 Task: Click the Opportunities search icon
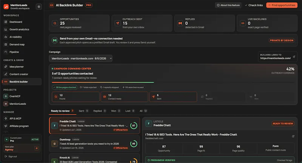55,23
